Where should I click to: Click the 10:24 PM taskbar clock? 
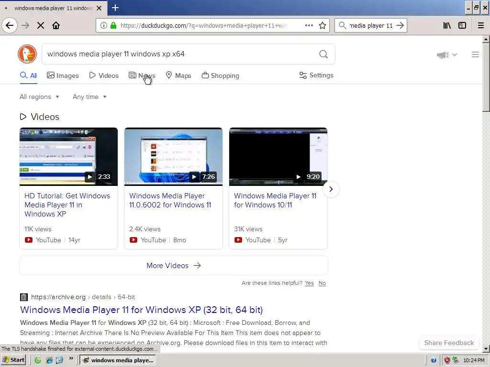point(474,360)
